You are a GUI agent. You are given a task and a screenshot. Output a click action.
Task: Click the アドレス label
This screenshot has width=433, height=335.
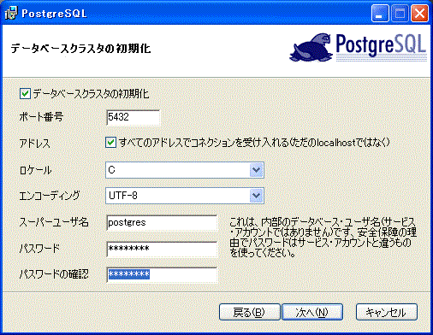point(34,144)
